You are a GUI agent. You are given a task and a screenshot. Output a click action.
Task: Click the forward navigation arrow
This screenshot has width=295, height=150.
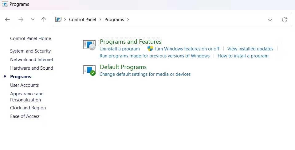coord(21,20)
